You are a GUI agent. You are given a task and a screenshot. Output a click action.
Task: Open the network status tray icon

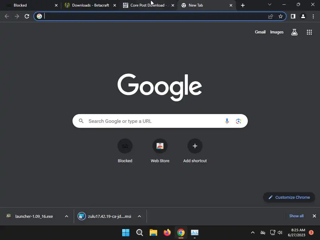(x=272, y=232)
